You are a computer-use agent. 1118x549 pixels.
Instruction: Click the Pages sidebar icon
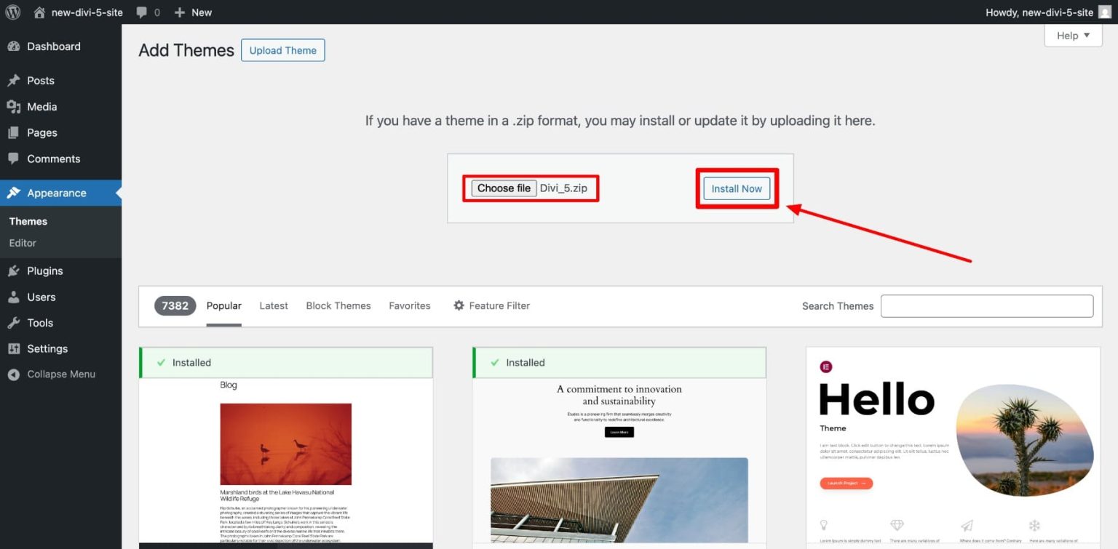point(15,132)
